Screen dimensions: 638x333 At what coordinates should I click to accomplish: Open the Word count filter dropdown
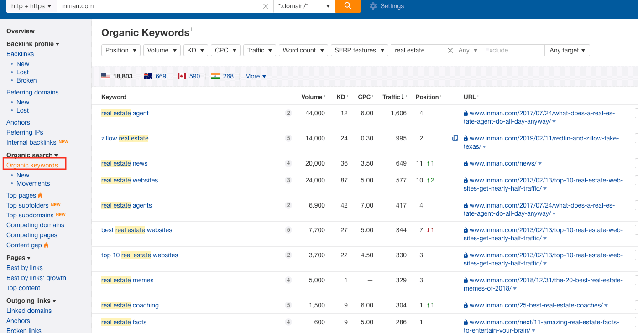click(303, 50)
